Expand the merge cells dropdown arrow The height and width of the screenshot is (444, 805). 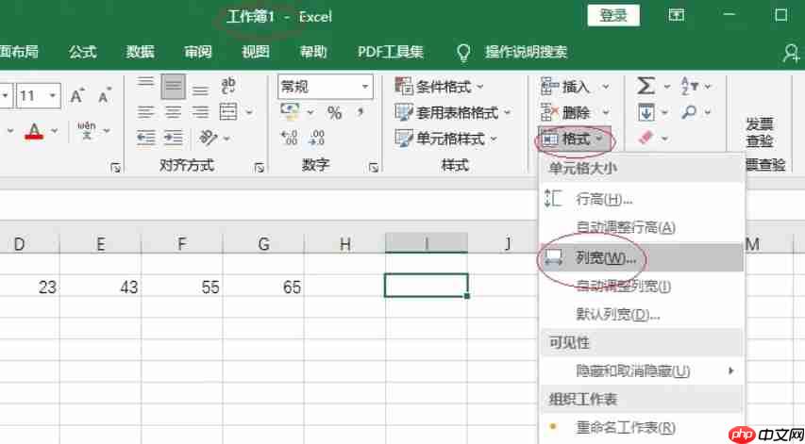pyautogui.click(x=249, y=112)
